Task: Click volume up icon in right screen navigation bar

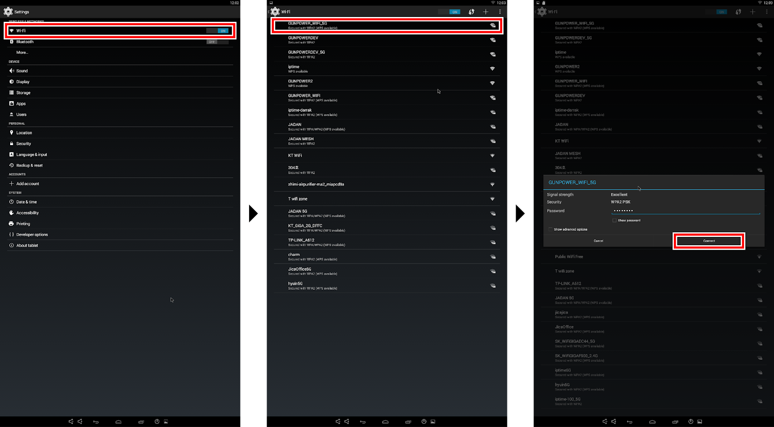Action: coord(614,421)
